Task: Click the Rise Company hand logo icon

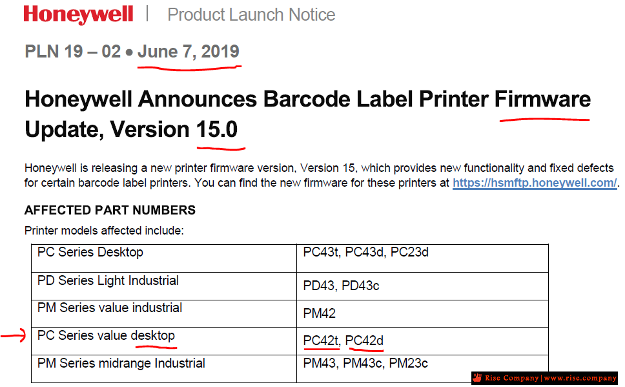Action: coord(477,378)
